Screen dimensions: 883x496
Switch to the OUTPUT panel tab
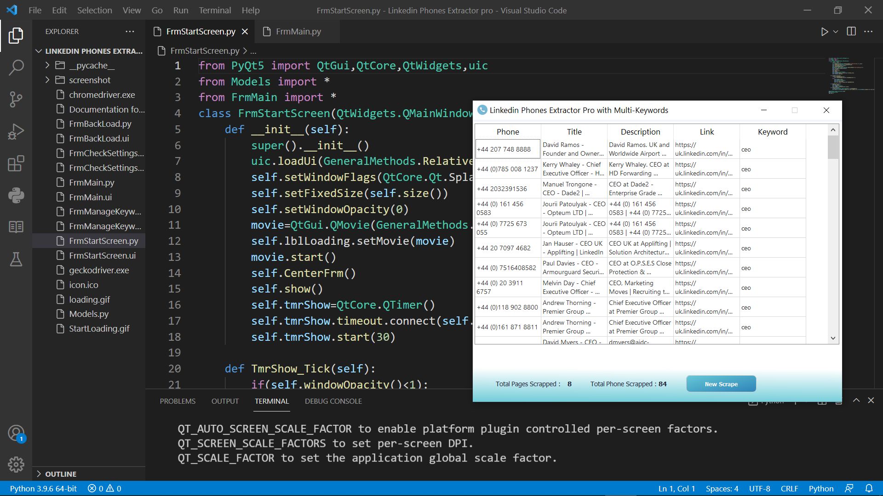225,401
